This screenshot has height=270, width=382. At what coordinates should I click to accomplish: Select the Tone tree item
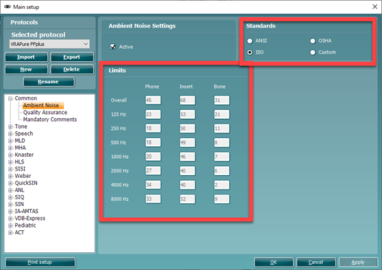[21, 126]
